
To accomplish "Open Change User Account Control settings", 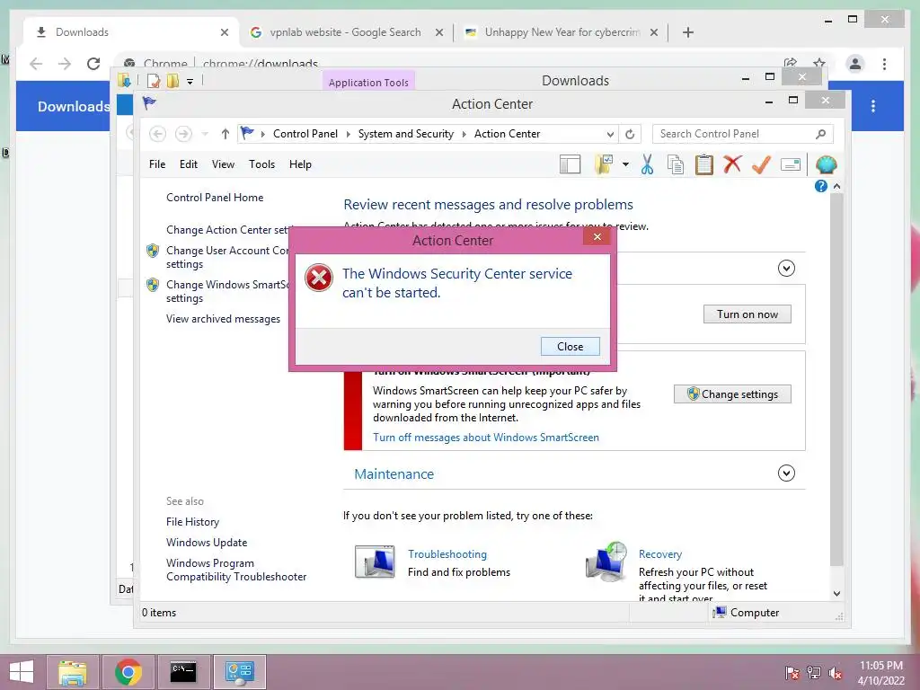I will tap(227, 257).
